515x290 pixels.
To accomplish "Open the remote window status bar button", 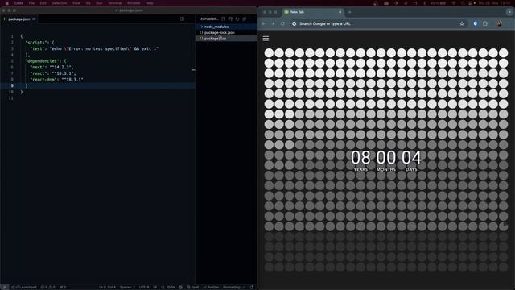I will point(5,287).
